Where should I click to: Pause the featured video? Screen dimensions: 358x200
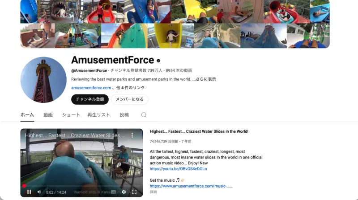coord(29,192)
